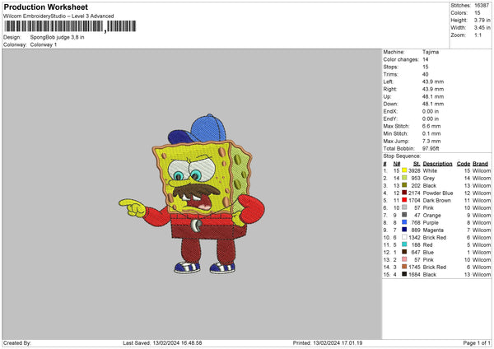This screenshot has height=349, width=494.
Task: Click the Max Jump value 7.3 mm
Action: [431, 141]
